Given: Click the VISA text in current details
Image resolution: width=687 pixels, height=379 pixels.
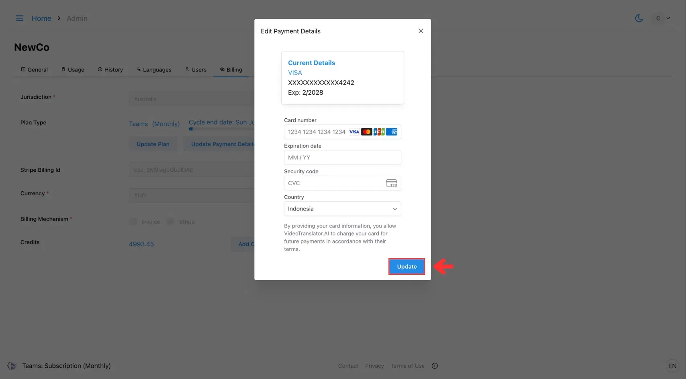Looking at the screenshot, I should click(x=295, y=73).
